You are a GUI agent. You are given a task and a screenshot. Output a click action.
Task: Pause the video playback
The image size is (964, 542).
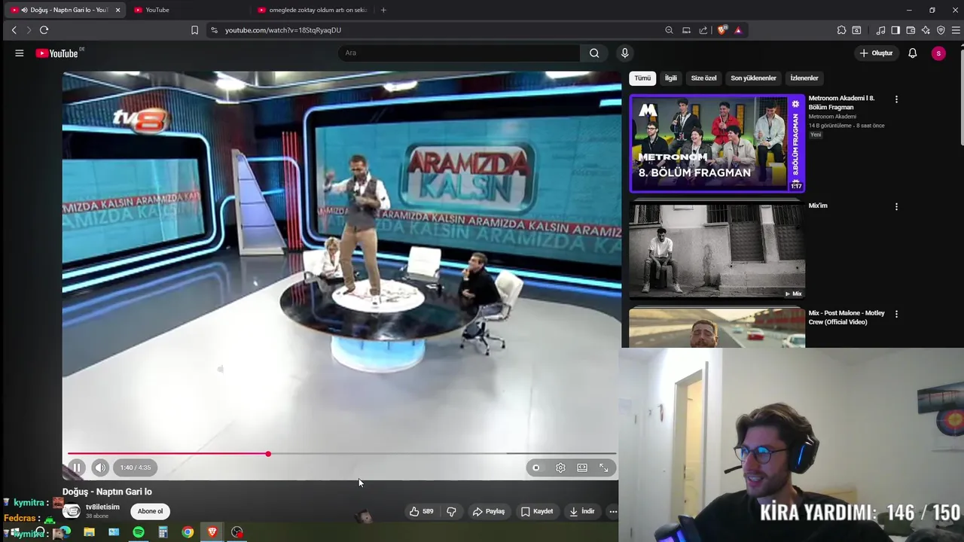[x=77, y=467]
